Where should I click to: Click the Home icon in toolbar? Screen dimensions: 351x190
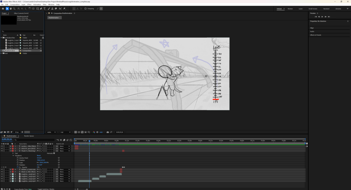pos(3,9)
